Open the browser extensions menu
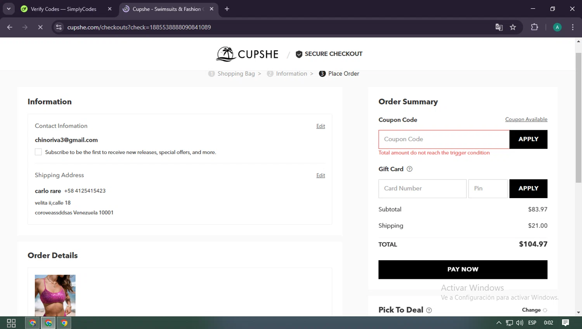582x329 pixels. click(x=534, y=27)
